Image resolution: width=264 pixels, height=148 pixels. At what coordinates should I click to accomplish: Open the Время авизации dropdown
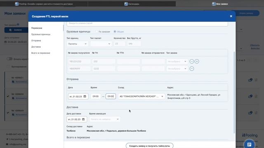pyautogui.click(x=105, y=119)
